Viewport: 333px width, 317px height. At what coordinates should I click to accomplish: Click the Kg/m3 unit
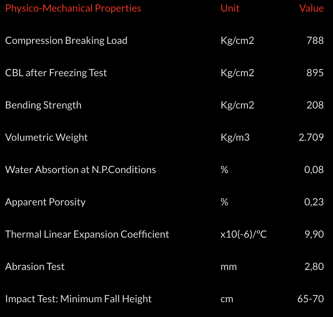235,137
